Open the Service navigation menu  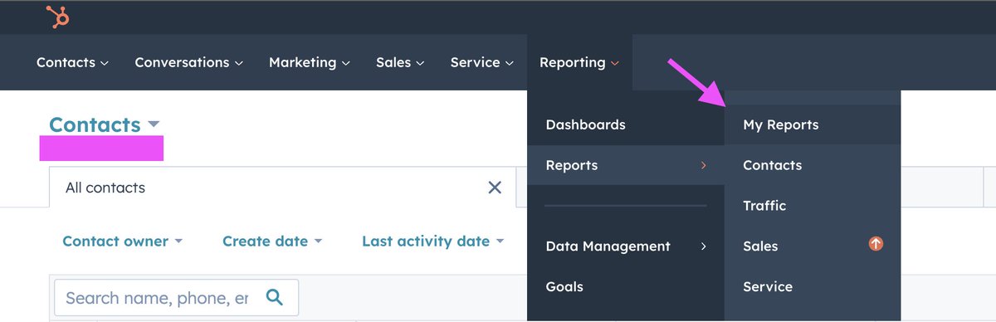point(481,62)
